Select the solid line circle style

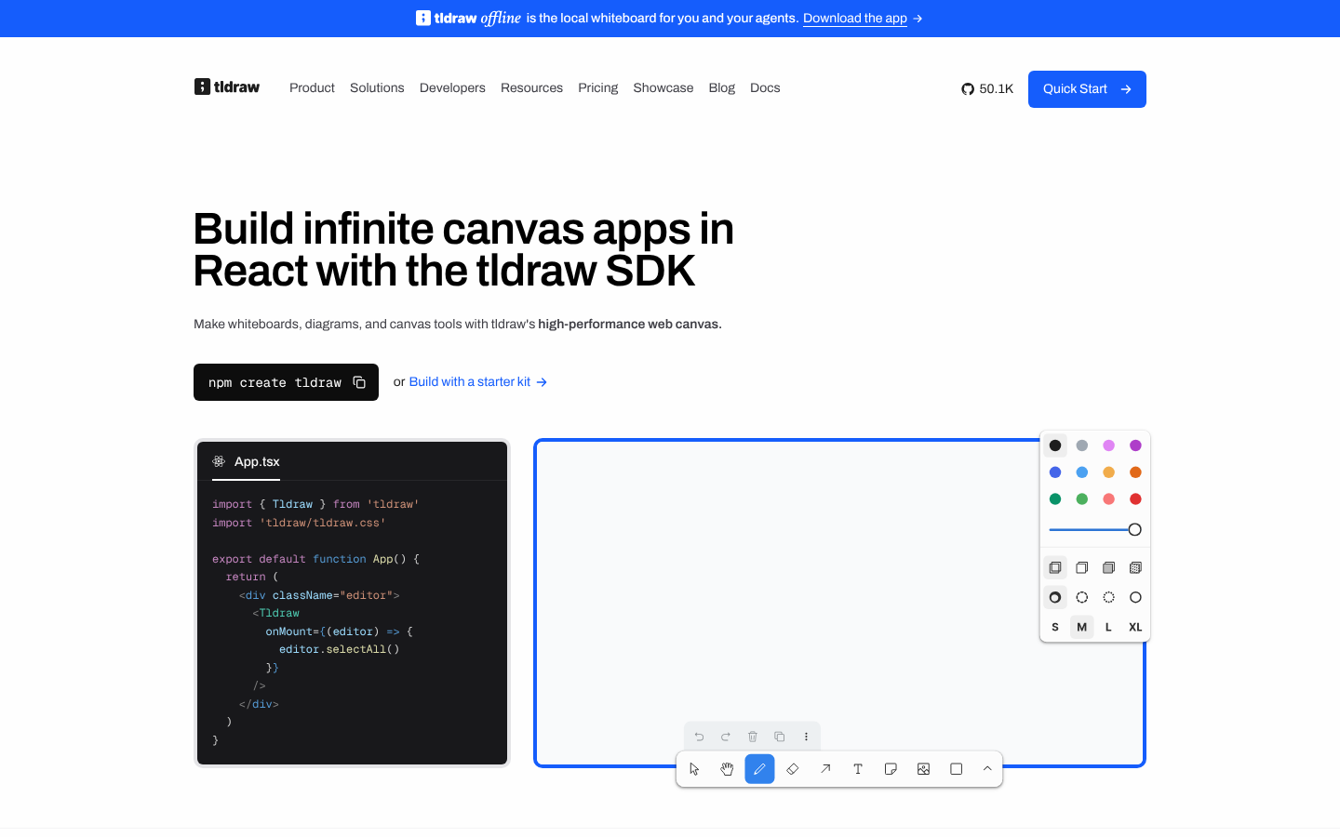(1135, 597)
